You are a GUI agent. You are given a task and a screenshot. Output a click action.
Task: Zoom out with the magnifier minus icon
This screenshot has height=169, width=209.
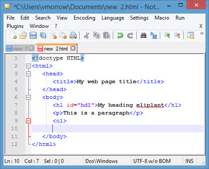[177, 35]
